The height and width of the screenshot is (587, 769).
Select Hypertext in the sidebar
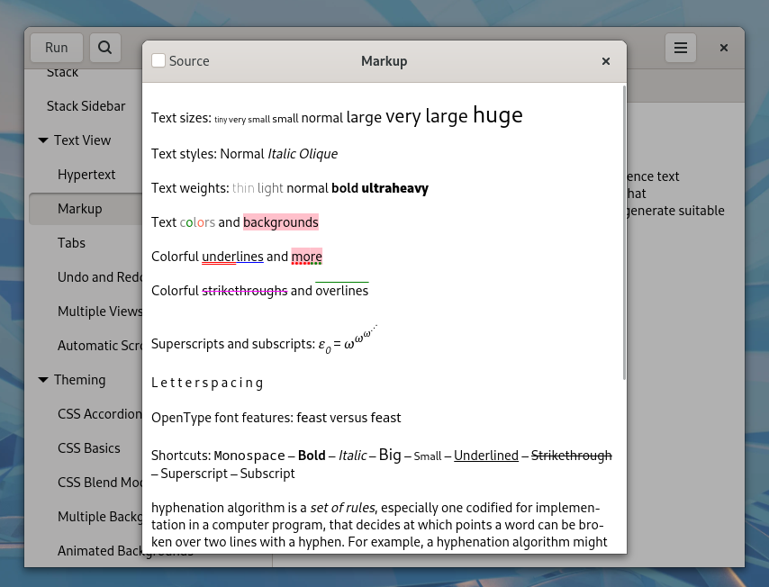coord(86,175)
